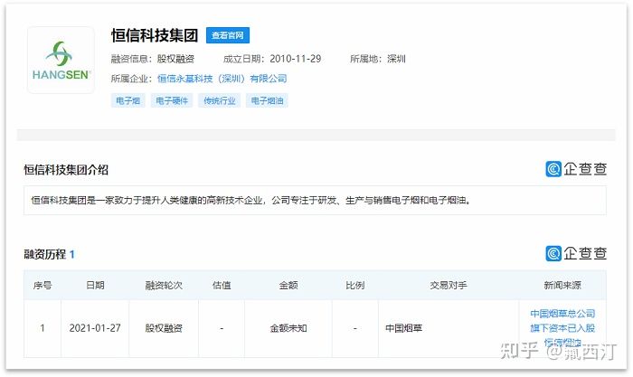Screen dimensions: 633x377
Task: Open the 中国烟草总公司旗下资本已入股 news link
Action: point(562,328)
